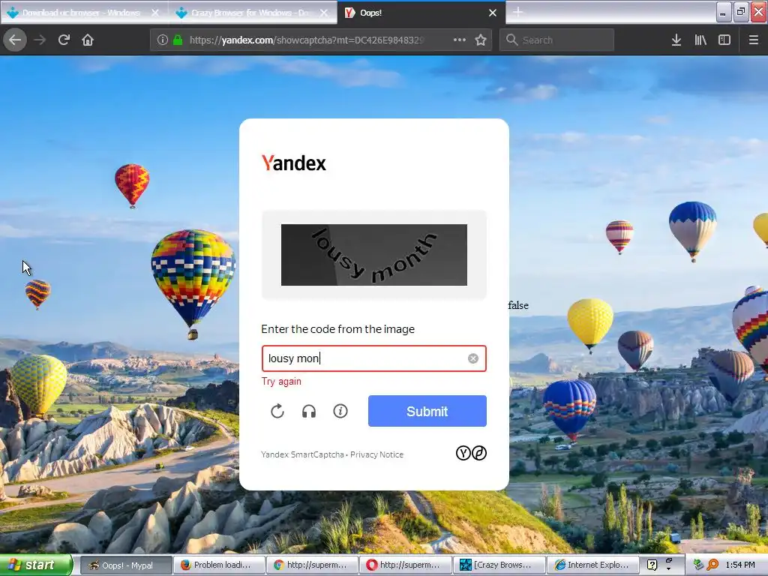Open the downloads arrow in toolbar

pos(676,40)
